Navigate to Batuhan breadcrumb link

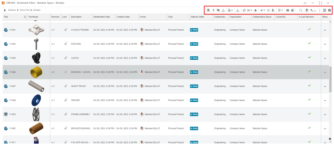pyautogui.click(x=12, y=10)
